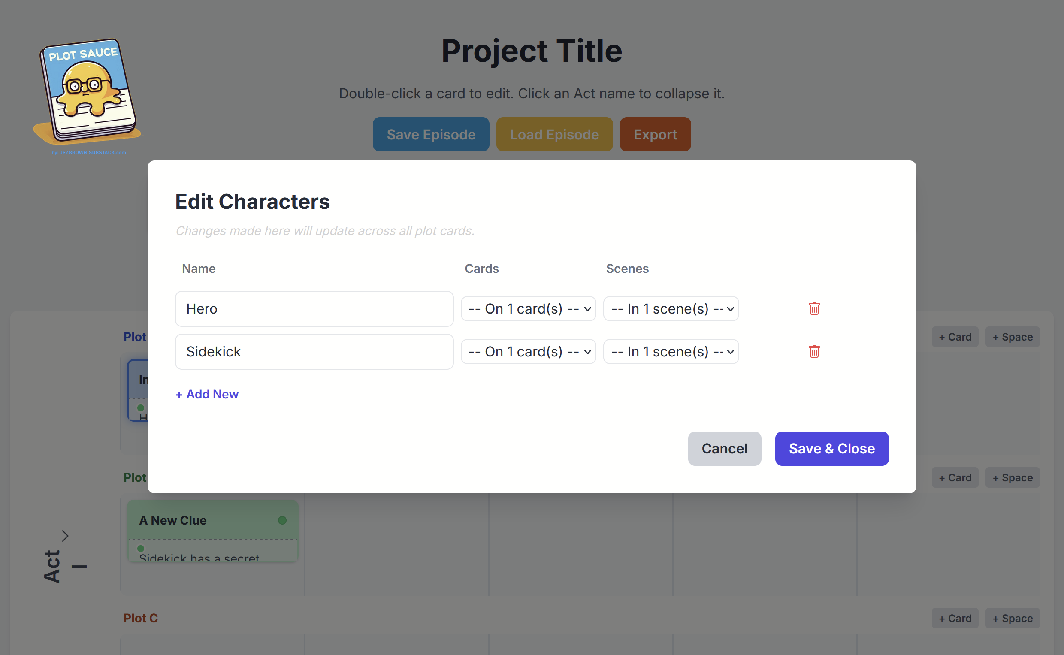1064x655 pixels.
Task: Delete the Sidekick character with trash icon
Action: coord(813,351)
